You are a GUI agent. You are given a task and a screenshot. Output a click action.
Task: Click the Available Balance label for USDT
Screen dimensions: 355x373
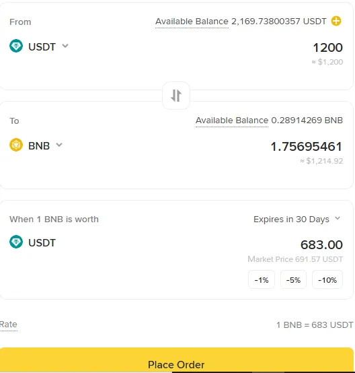tap(192, 22)
